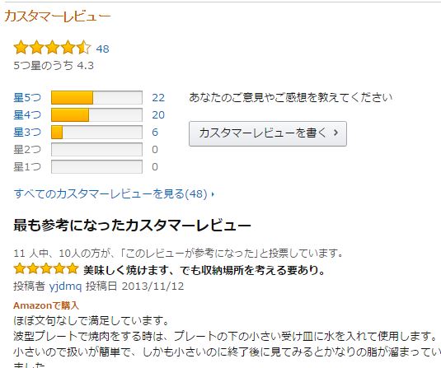
Task: Click the 星4つ rating filter link
Action: (27, 115)
